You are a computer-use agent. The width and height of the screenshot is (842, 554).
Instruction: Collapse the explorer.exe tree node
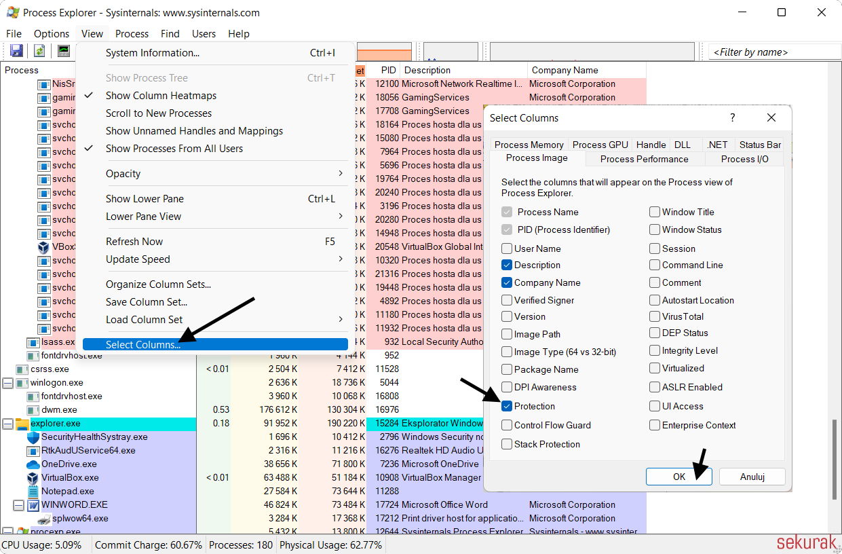(x=8, y=424)
